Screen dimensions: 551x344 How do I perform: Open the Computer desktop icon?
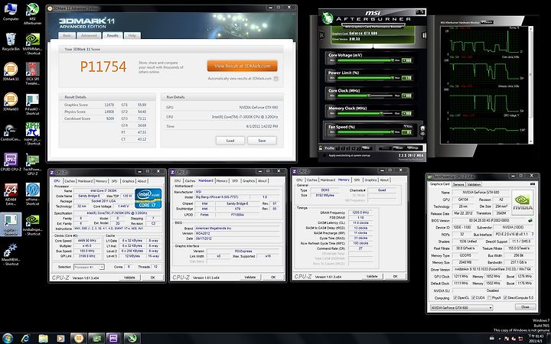[x=11, y=11]
